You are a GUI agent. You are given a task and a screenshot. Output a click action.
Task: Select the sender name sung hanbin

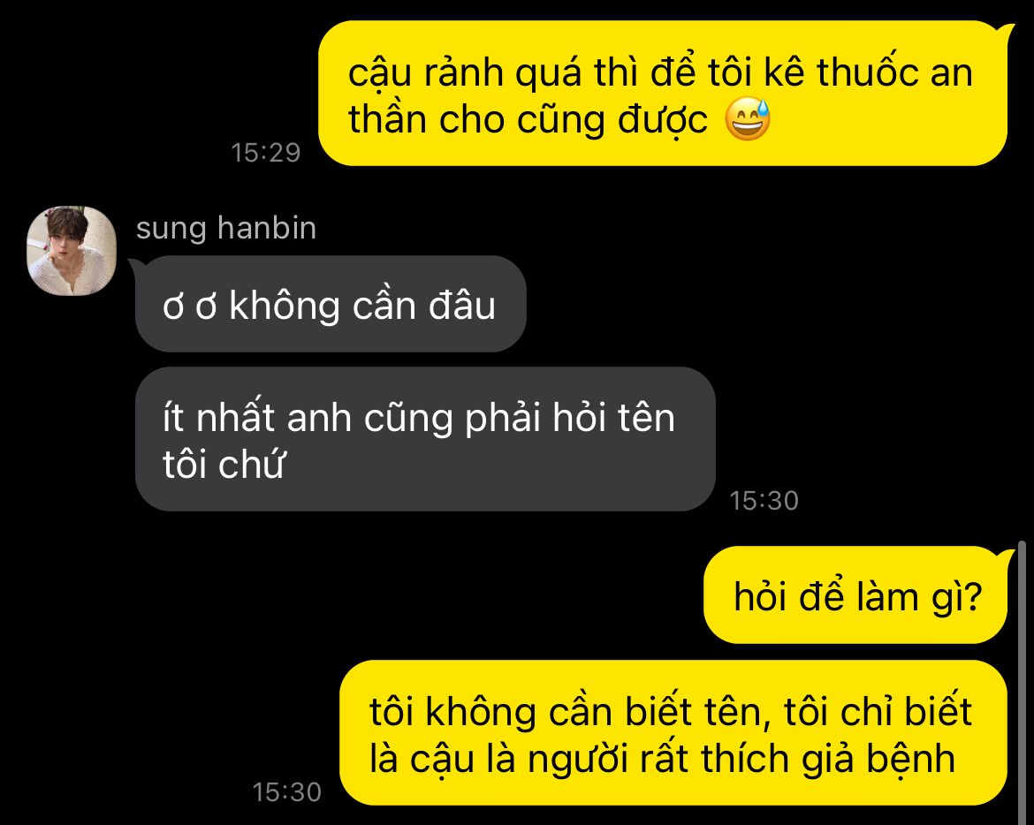point(226,229)
